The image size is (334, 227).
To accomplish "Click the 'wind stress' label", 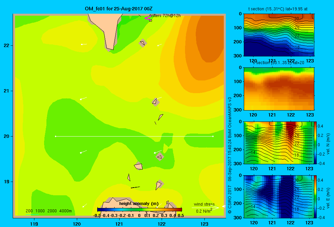I will click(x=204, y=204).
